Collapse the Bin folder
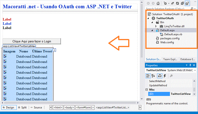 [152, 22]
